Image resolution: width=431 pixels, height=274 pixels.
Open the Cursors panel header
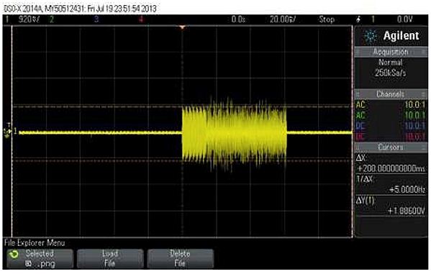click(x=391, y=147)
